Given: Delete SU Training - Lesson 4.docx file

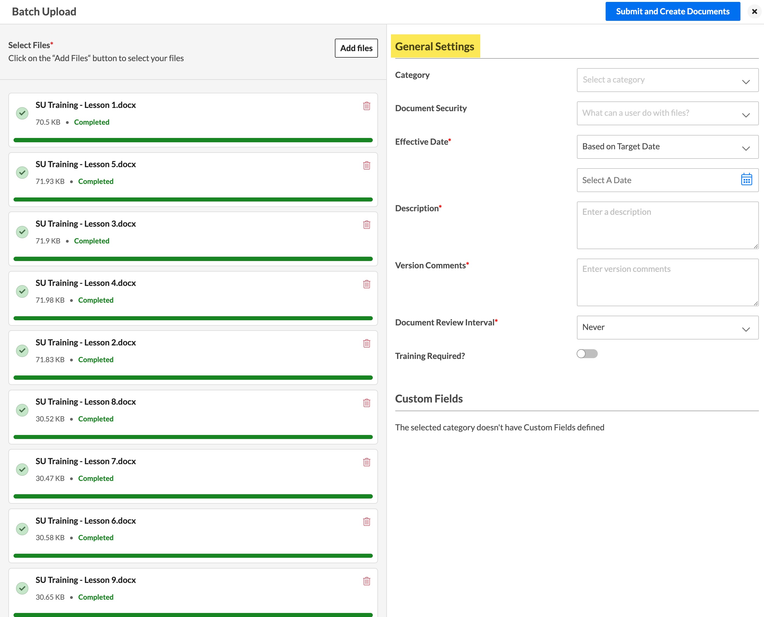Looking at the screenshot, I should pos(367,284).
